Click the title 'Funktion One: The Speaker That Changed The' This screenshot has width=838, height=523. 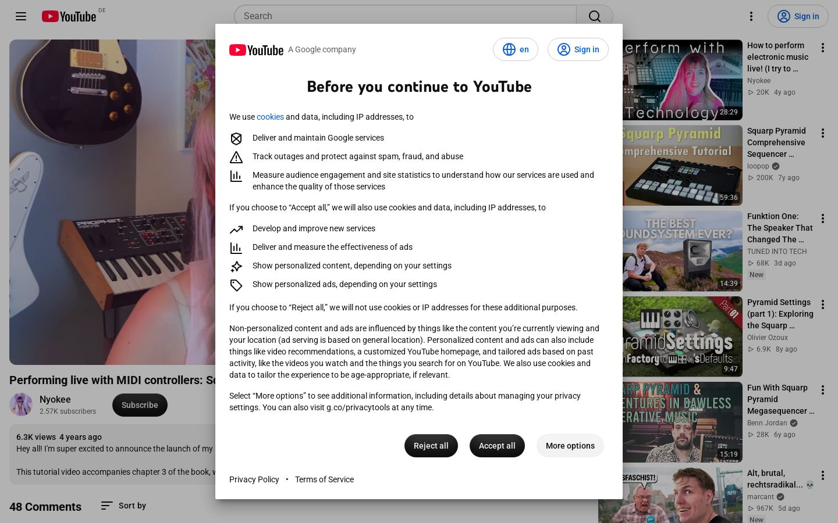780,228
